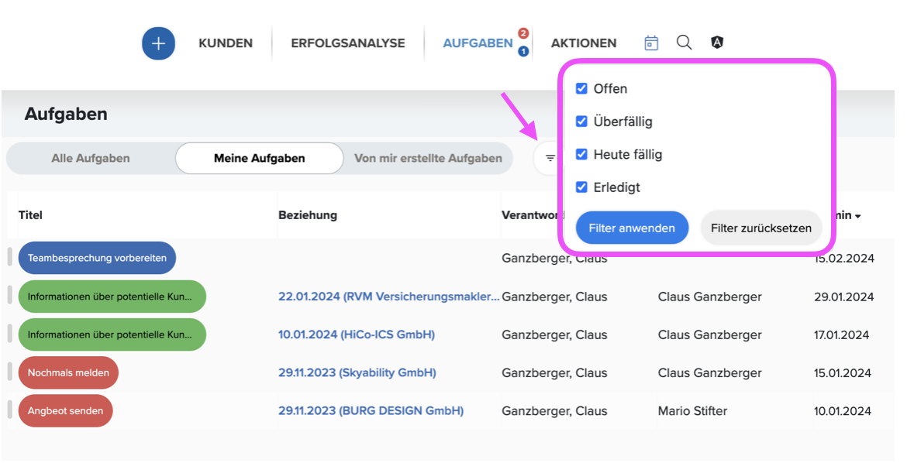The width and height of the screenshot is (907, 463).
Task: Click the blue plus add button
Action: (x=158, y=43)
